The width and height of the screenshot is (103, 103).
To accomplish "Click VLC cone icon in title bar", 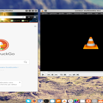I will [x=42, y=11].
